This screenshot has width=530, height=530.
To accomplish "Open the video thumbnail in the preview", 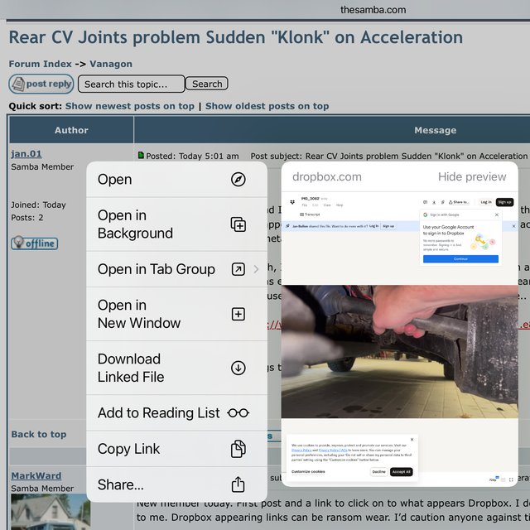I will pyautogui.click(x=399, y=351).
